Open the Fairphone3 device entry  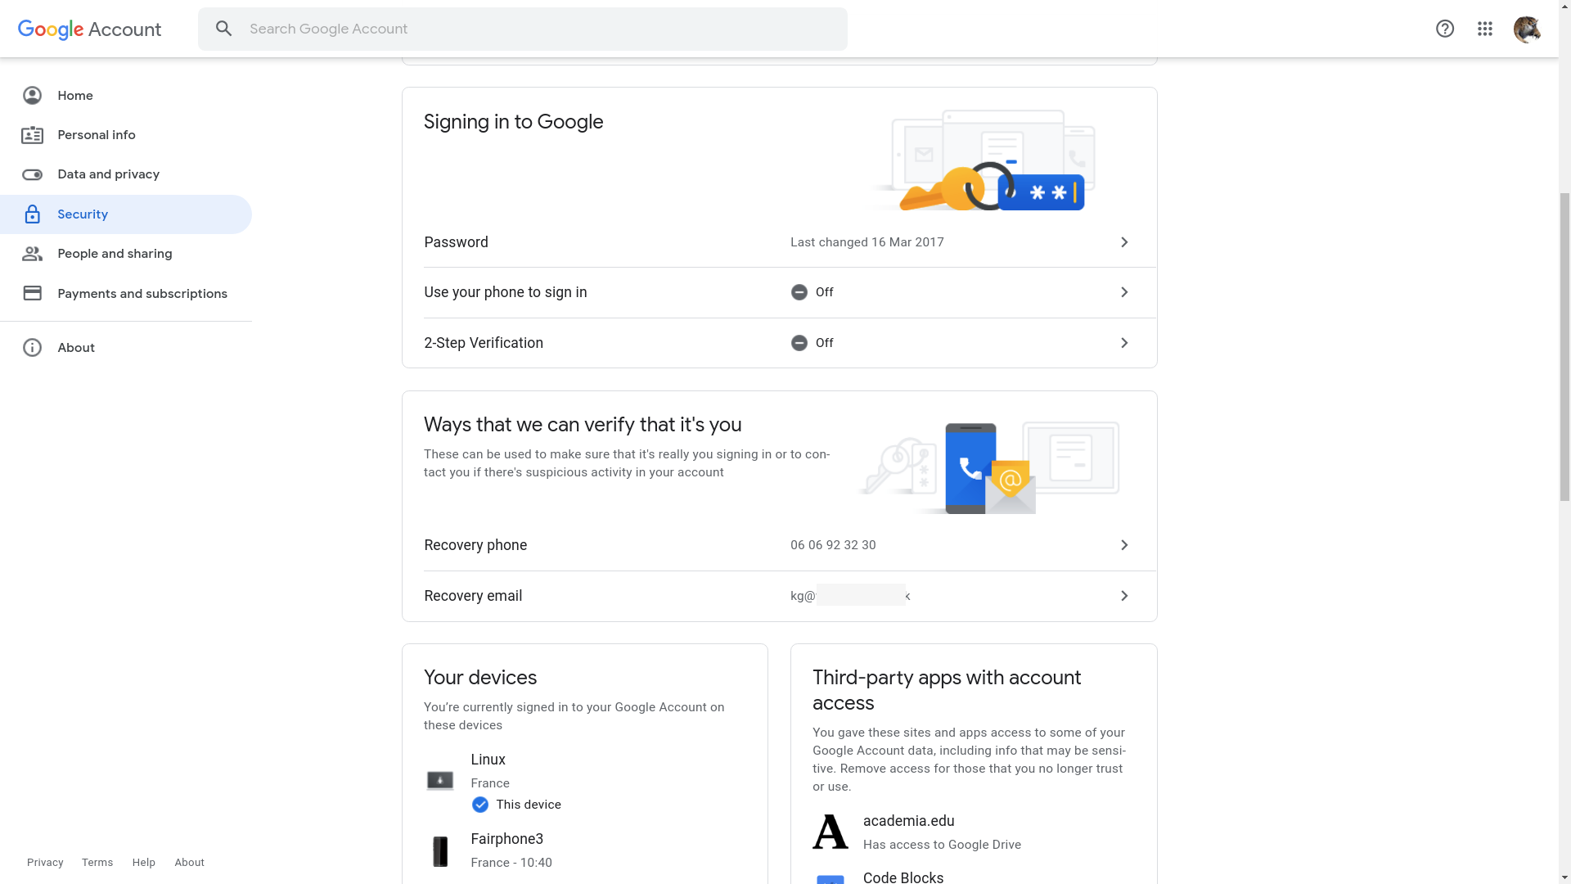[x=585, y=851]
